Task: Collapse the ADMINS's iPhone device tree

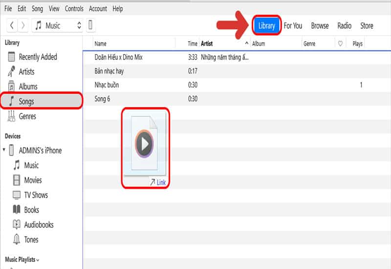Action: pos(4,151)
